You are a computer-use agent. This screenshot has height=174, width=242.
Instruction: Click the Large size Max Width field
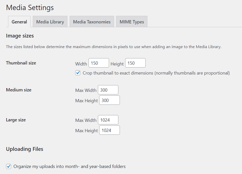pos(108,120)
